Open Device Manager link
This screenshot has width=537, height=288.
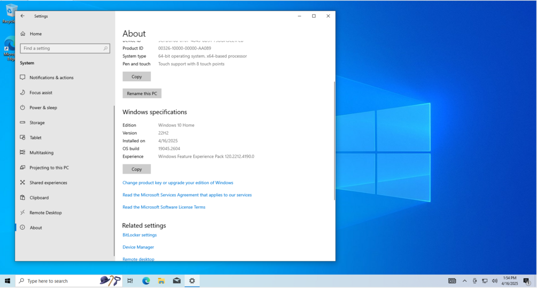pyautogui.click(x=138, y=247)
